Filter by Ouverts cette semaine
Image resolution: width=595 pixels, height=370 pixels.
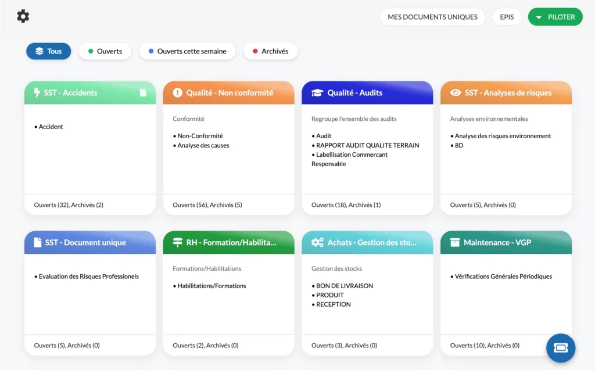click(187, 51)
